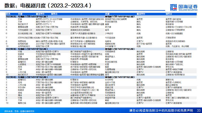Click web drama "耀眼的你啊"
Image resolution: width=202 pixels, height=113 pixels.
click(110, 44)
